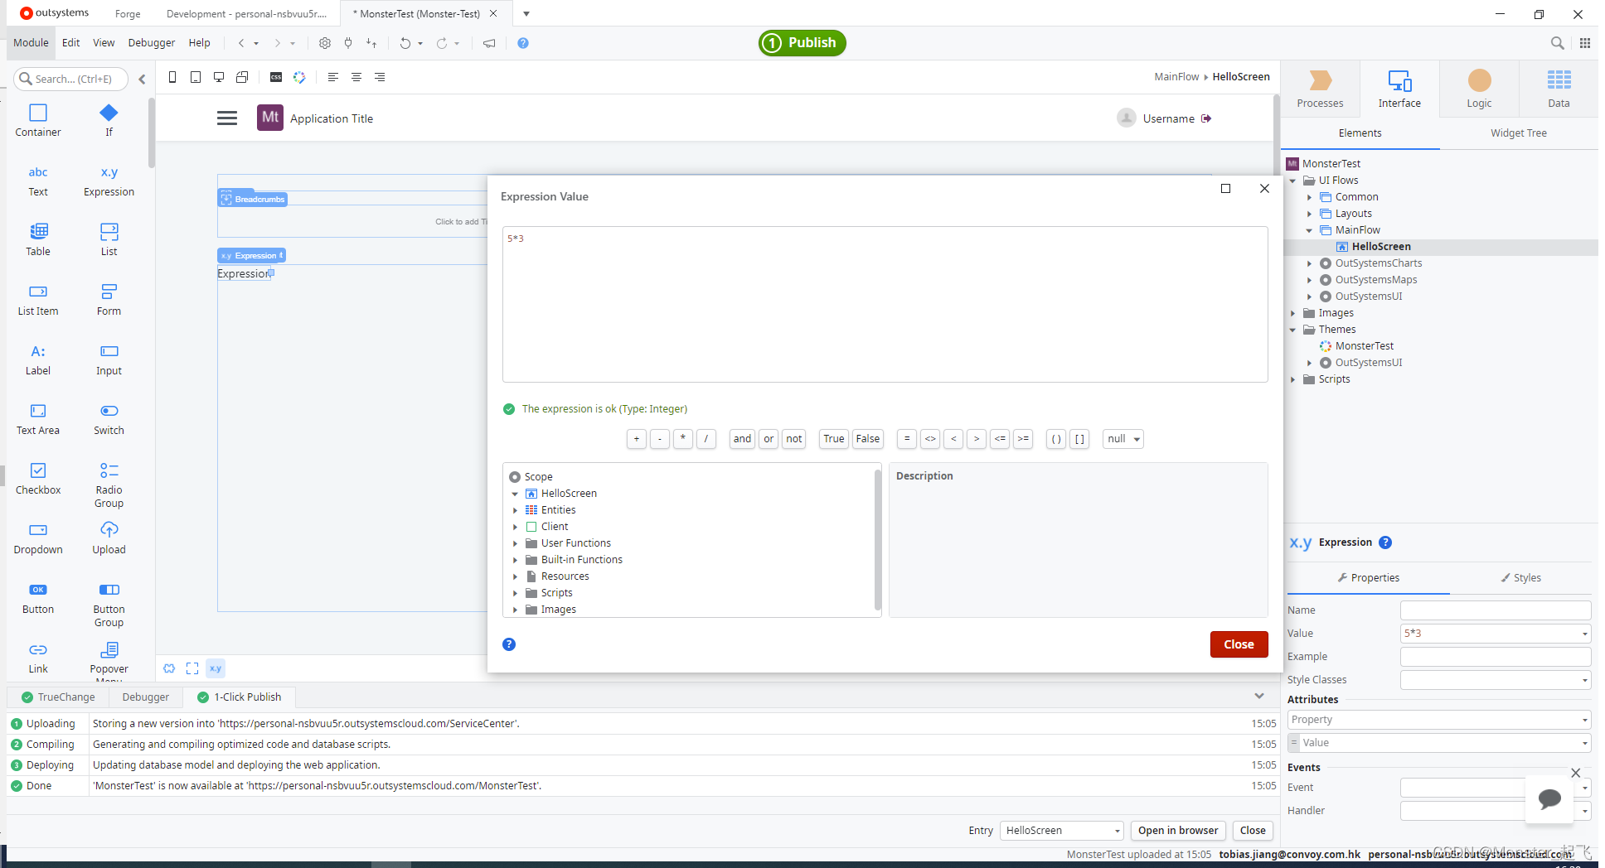Open help icon in Expression Value dialog

point(509,644)
